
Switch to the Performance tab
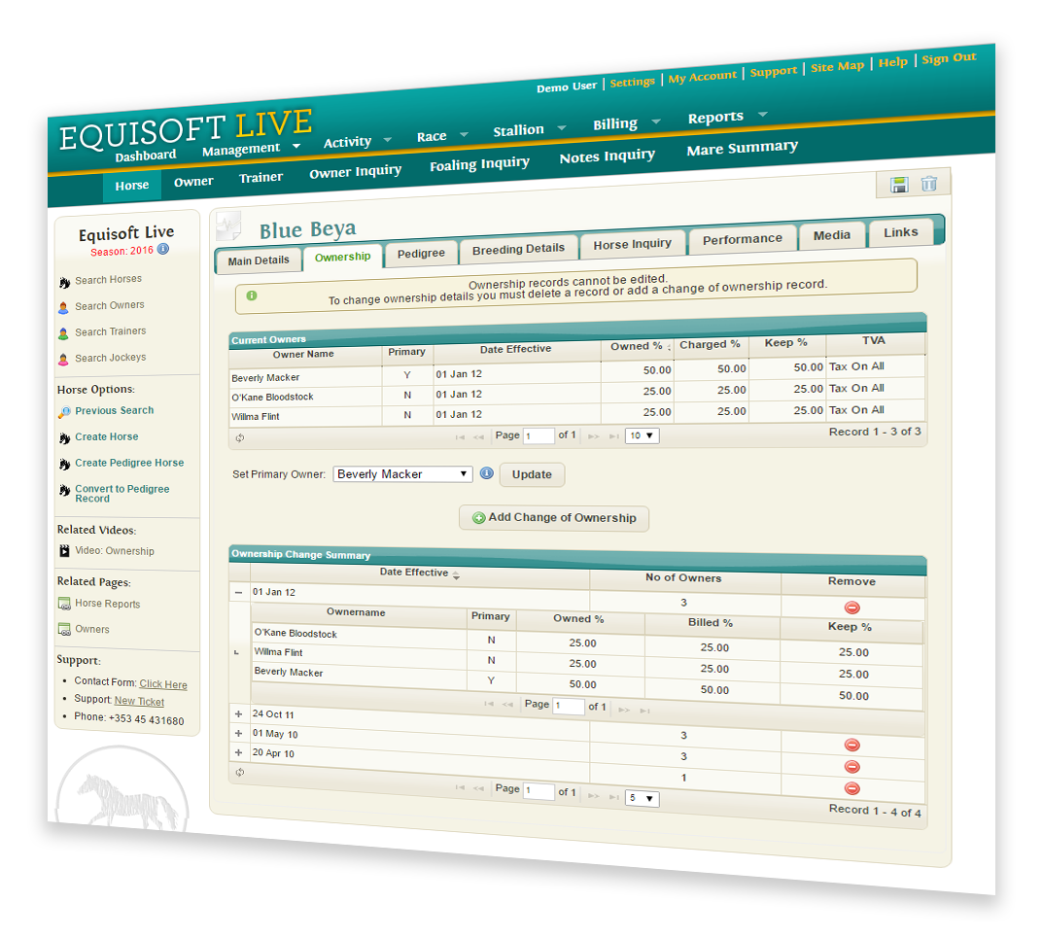(x=743, y=239)
